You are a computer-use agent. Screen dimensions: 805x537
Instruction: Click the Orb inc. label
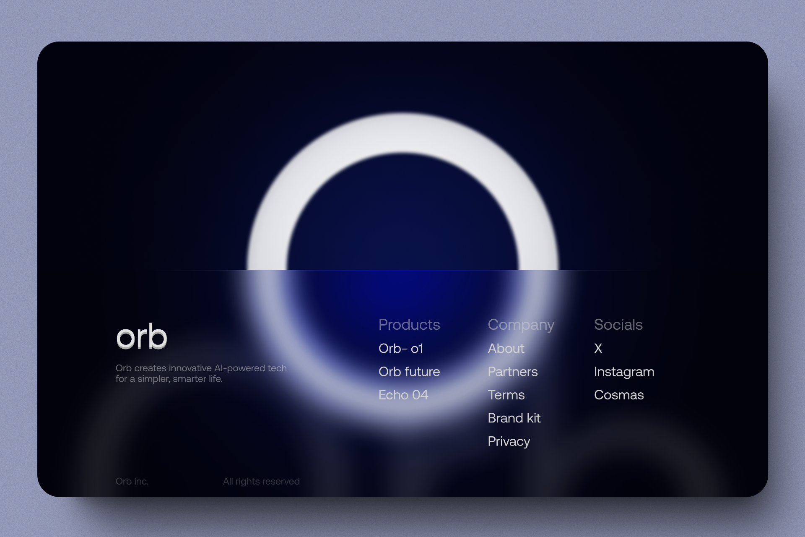click(x=132, y=481)
